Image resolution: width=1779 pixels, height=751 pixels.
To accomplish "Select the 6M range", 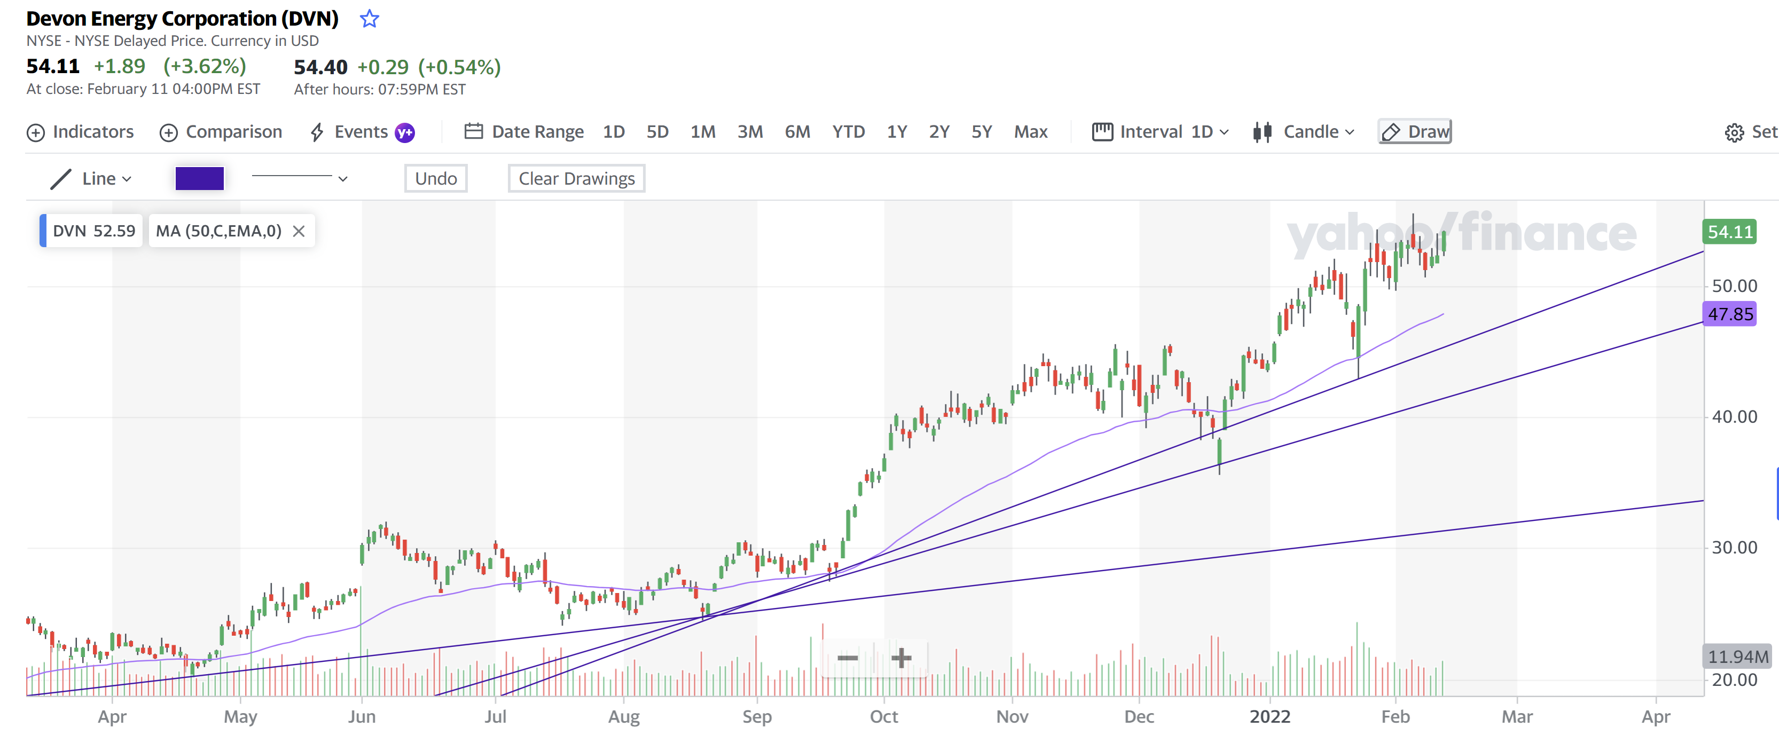I will click(x=798, y=132).
